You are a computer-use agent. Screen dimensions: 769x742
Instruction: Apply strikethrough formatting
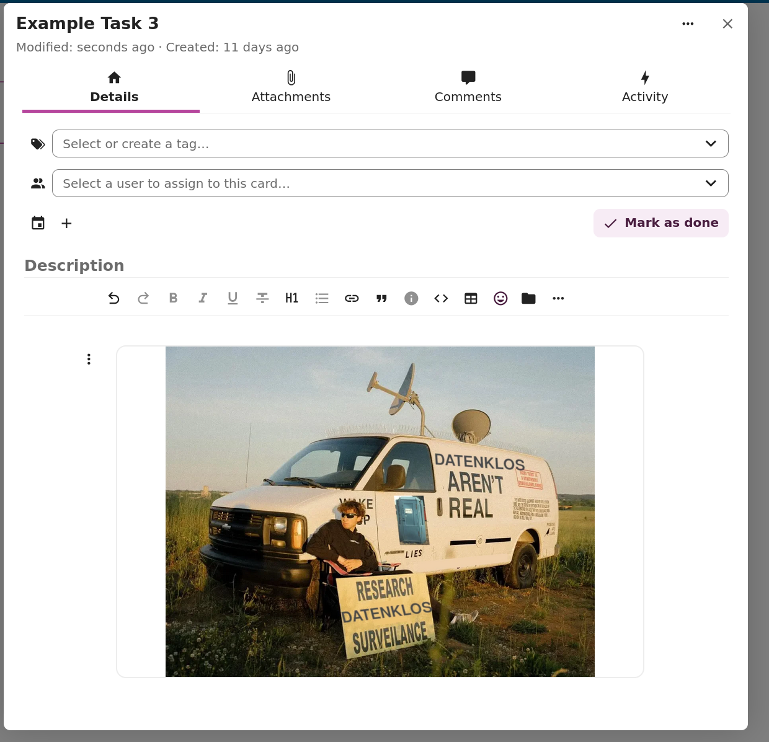point(262,298)
